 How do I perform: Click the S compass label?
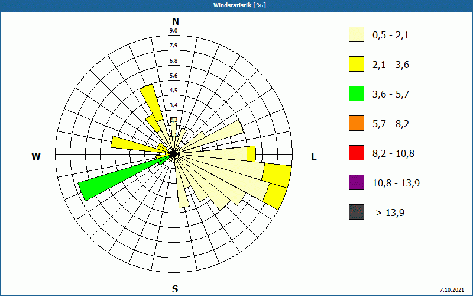(x=175, y=289)
